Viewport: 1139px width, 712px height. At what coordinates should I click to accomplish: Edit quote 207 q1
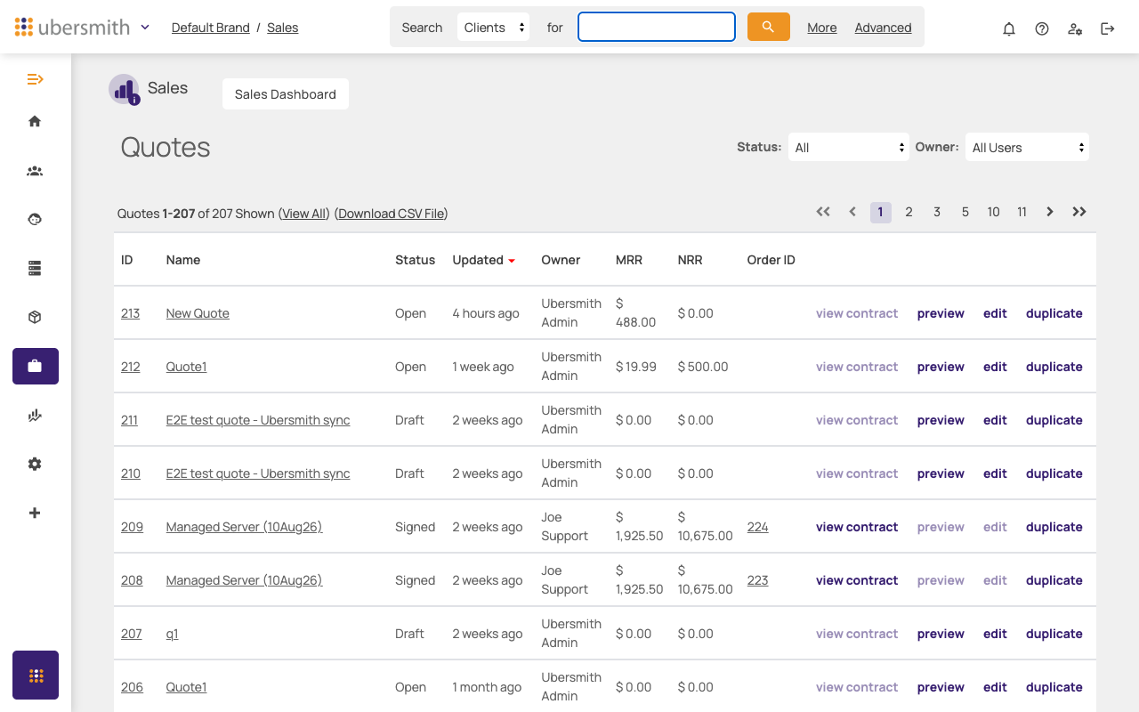point(995,634)
